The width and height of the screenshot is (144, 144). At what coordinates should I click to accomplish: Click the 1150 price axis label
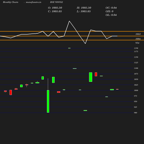click(136, 57)
